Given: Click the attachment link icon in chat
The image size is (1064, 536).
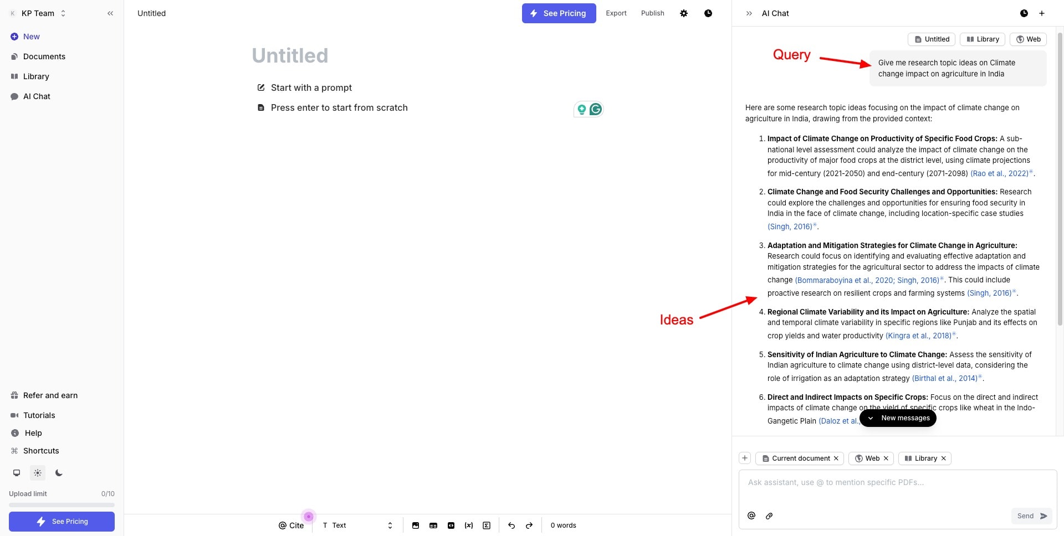Looking at the screenshot, I should click(769, 516).
